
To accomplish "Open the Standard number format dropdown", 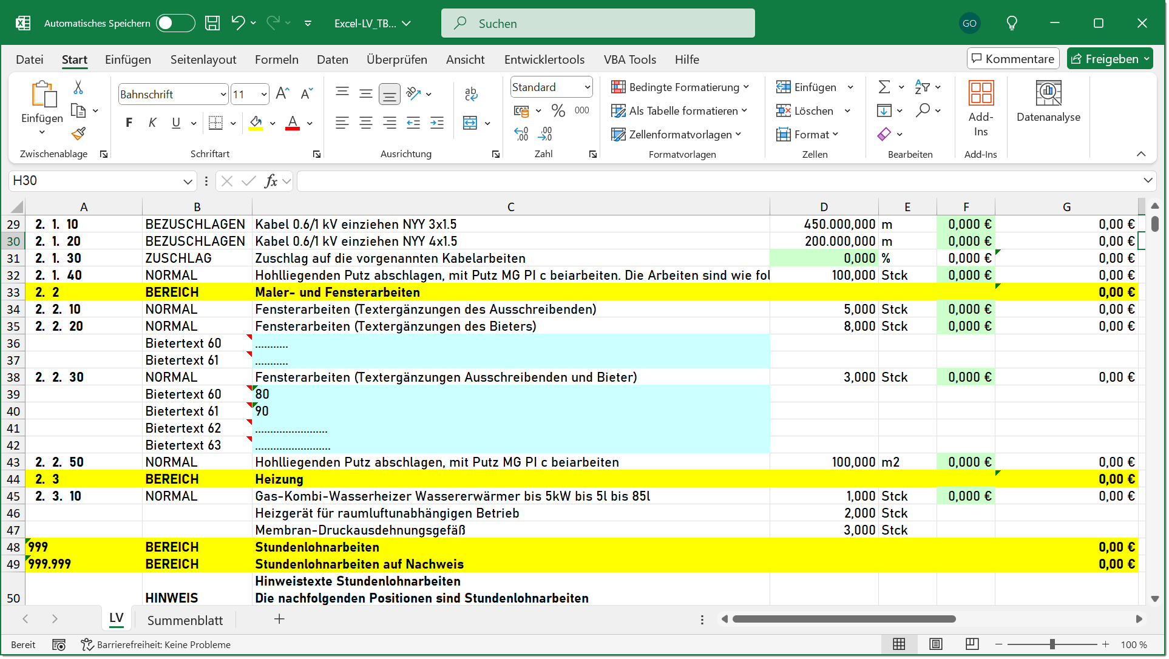I will click(x=550, y=87).
